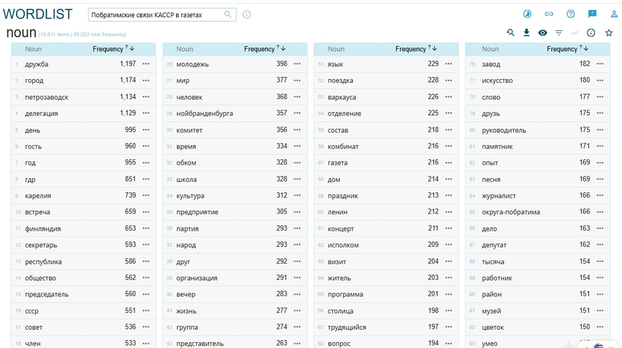This screenshot has width=622, height=348.
Task: Open the change search criteria icon
Action: click(x=510, y=33)
